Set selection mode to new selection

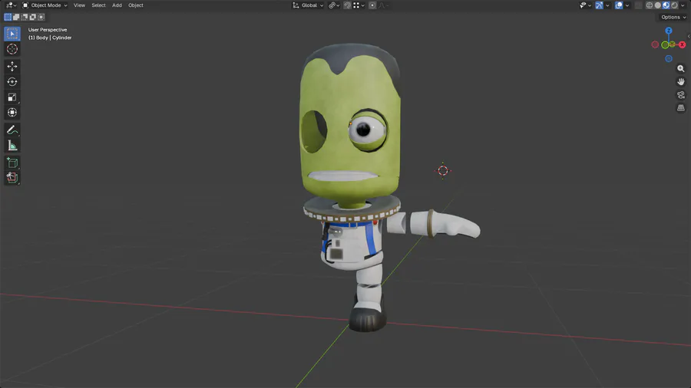pyautogui.click(x=8, y=17)
